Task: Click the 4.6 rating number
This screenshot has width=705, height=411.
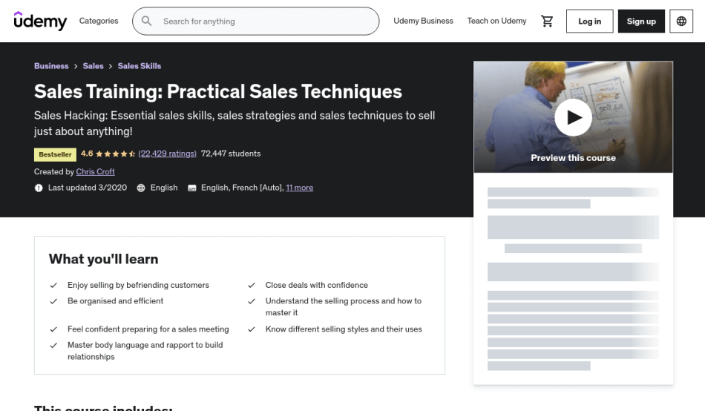Action: (87, 154)
